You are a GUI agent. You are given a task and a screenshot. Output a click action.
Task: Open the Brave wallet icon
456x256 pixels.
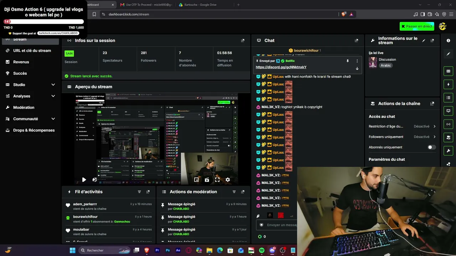pos(430,14)
